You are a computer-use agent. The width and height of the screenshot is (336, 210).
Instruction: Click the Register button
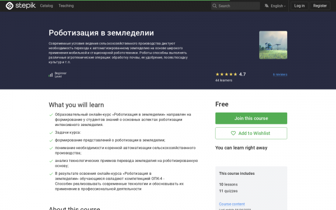point(320,6)
